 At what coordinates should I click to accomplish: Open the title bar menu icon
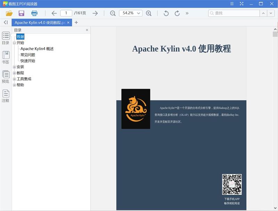click(232, 4)
